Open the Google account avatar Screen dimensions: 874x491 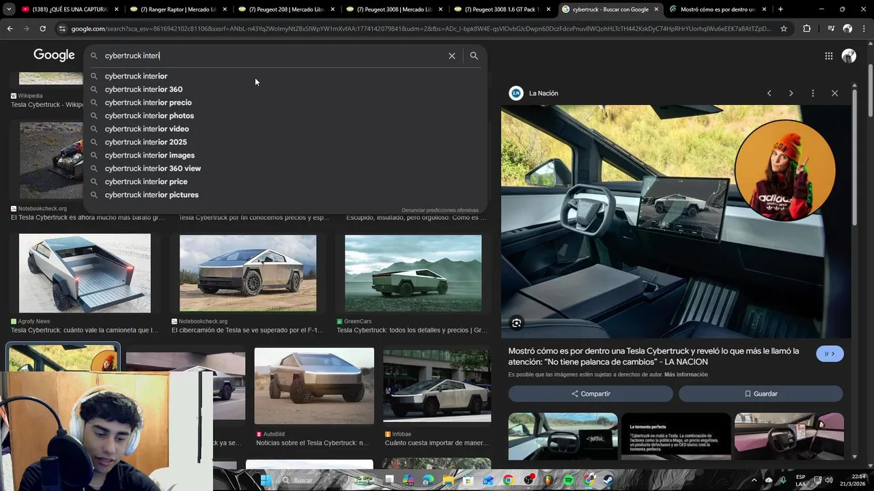(x=849, y=56)
